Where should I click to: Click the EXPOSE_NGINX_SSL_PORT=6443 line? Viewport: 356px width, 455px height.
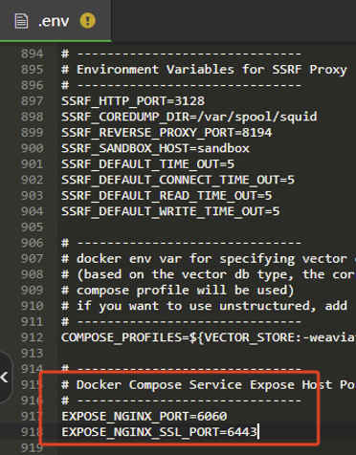pos(159,432)
